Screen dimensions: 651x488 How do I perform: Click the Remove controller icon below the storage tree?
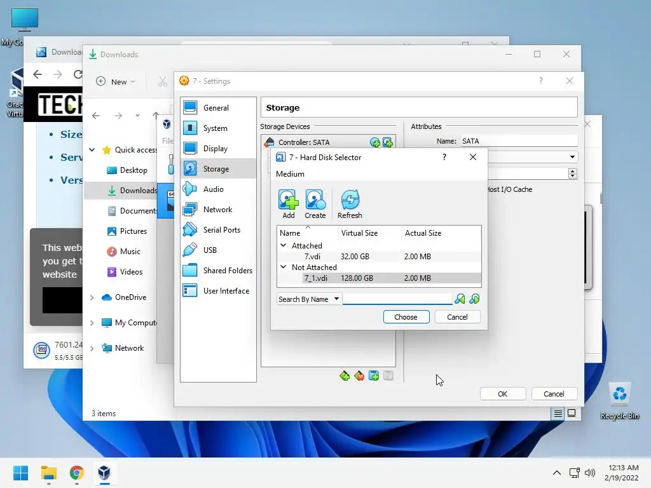tap(359, 376)
